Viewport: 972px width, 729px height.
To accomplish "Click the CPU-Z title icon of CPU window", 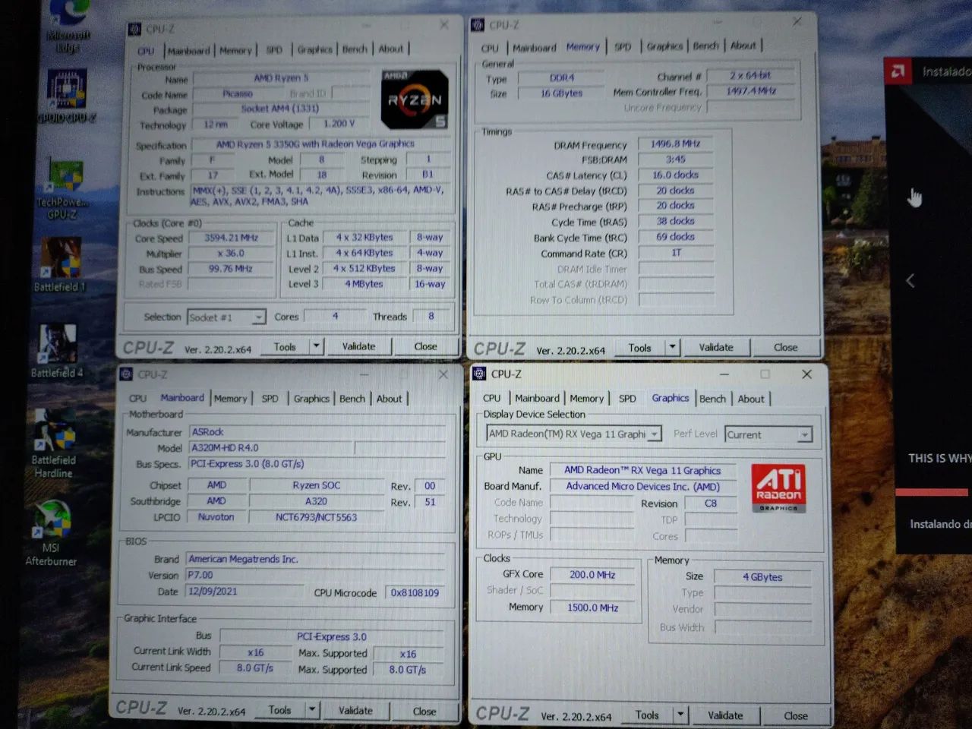I will click(134, 29).
